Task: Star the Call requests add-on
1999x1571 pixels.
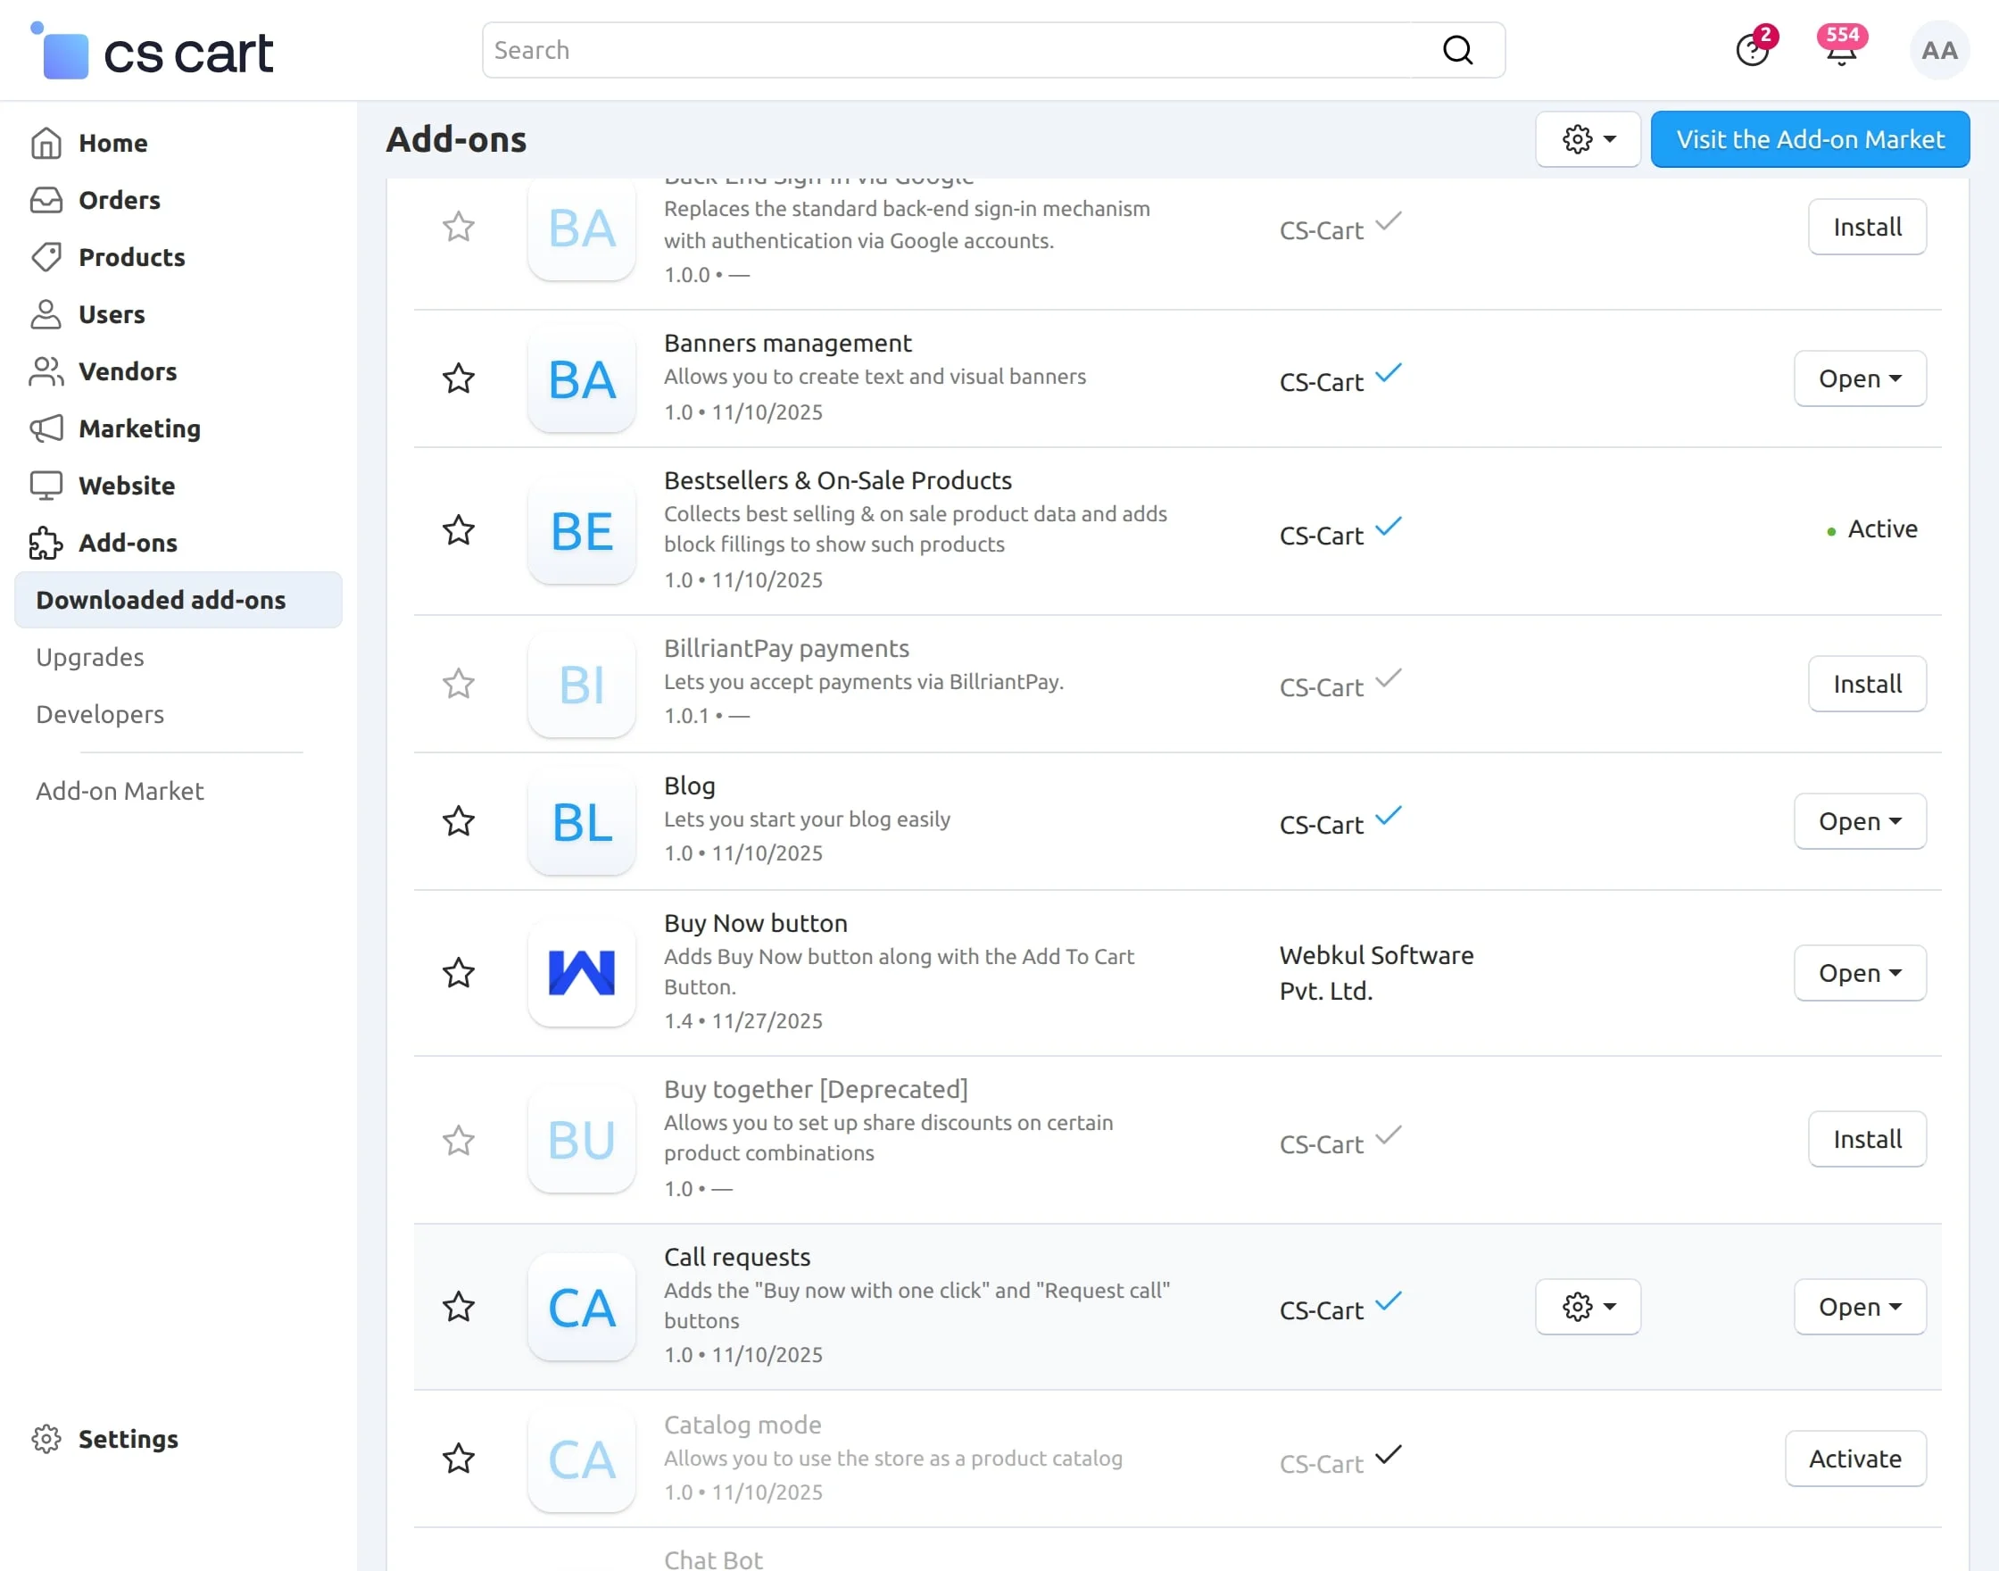Action: [458, 1307]
